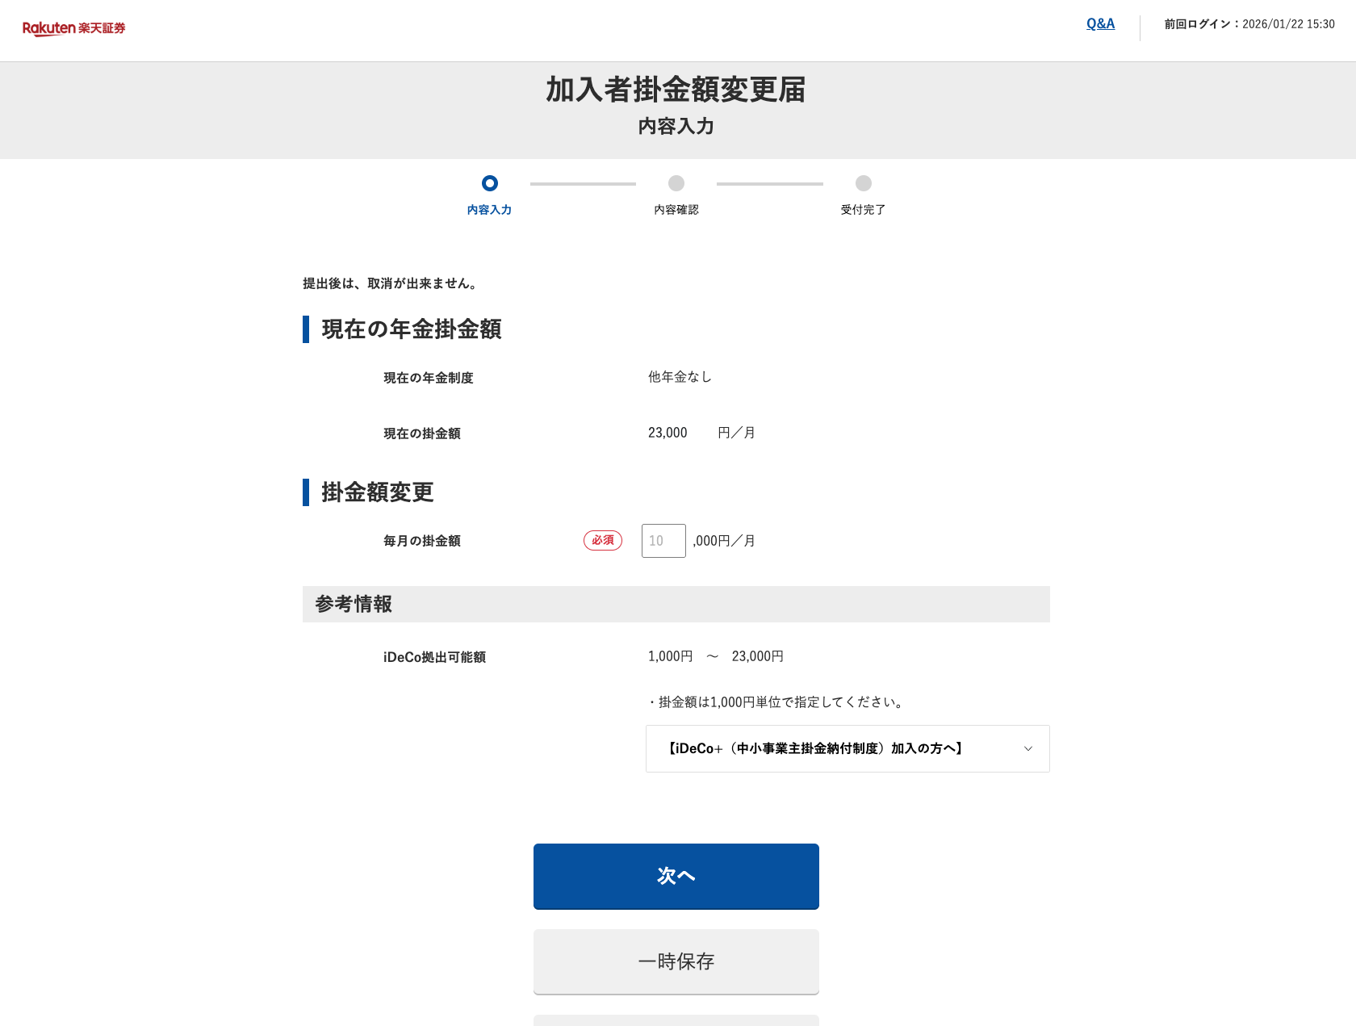Click the 参考情報 section header bar

676,604
